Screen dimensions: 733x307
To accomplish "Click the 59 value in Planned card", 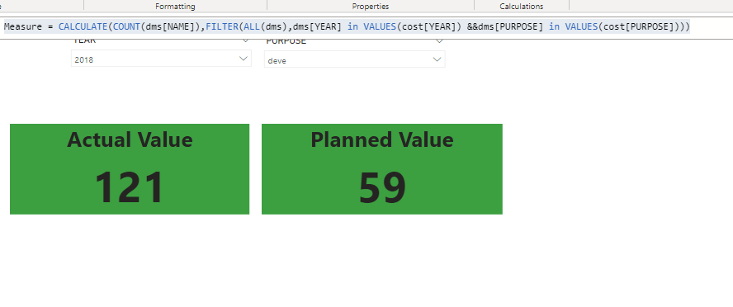I will (x=382, y=188).
